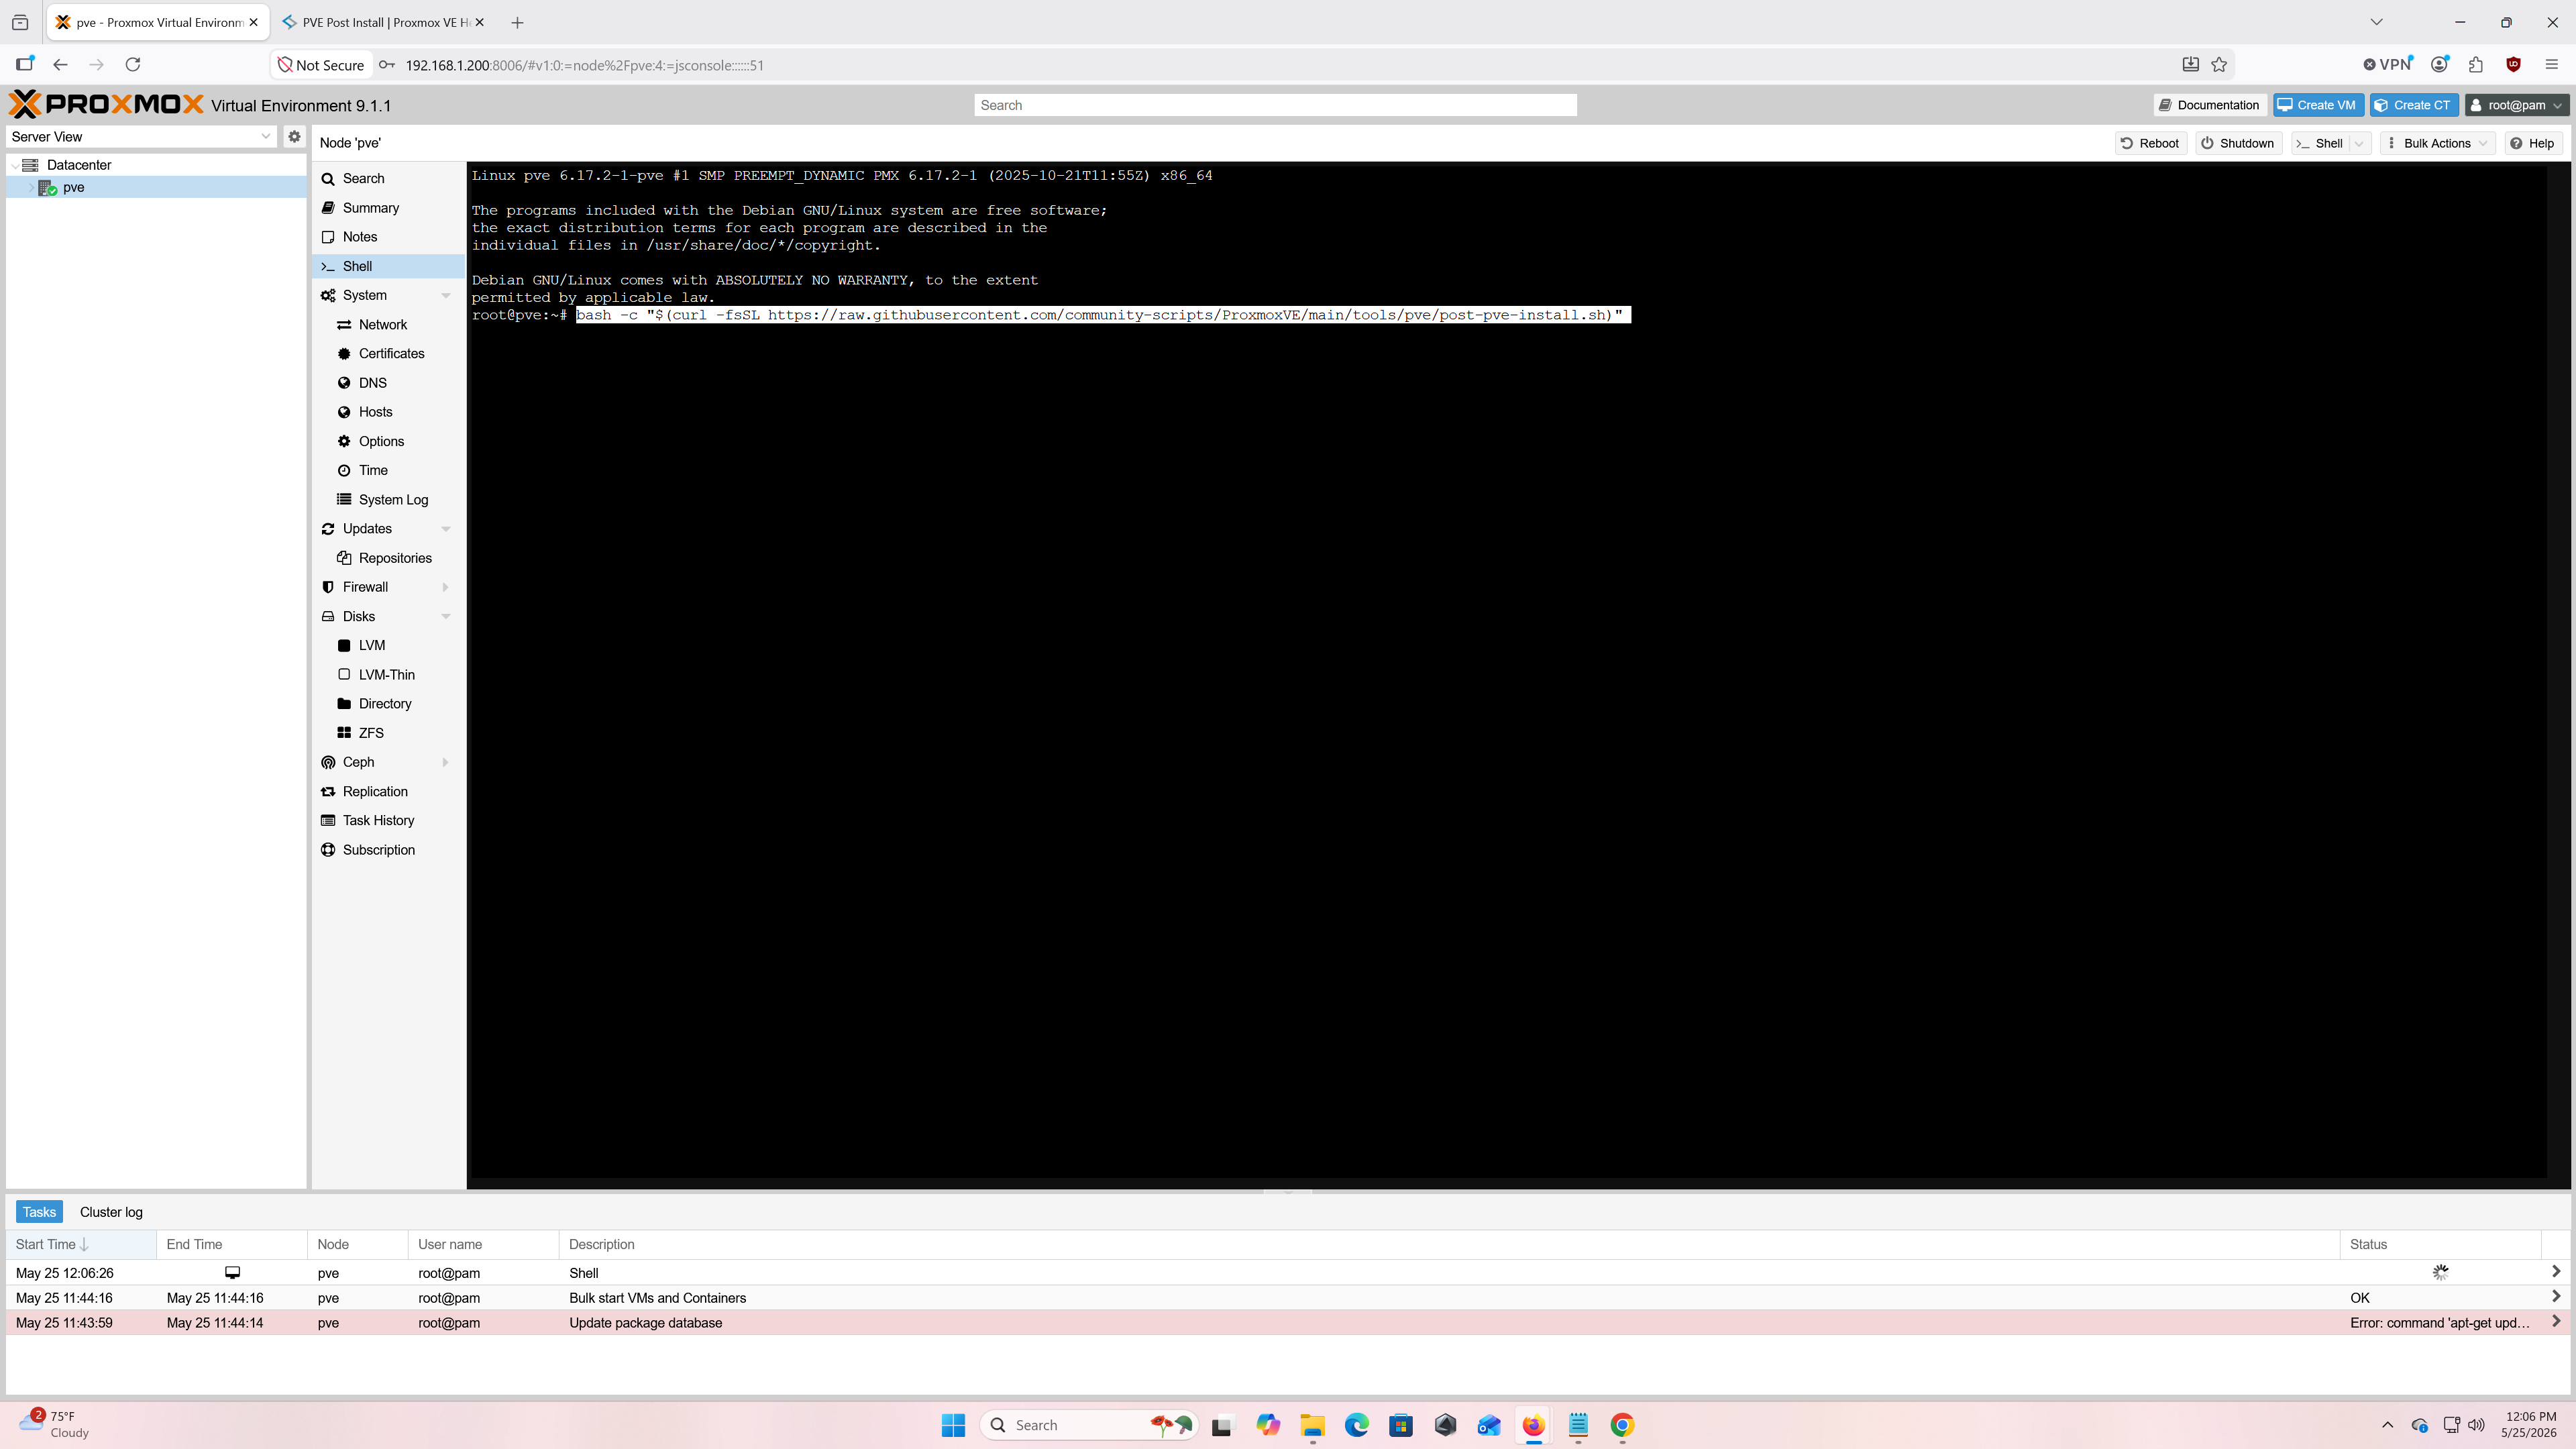Sort by Status column header
The width and height of the screenshot is (2576, 1449).
pyautogui.click(x=2440, y=1245)
